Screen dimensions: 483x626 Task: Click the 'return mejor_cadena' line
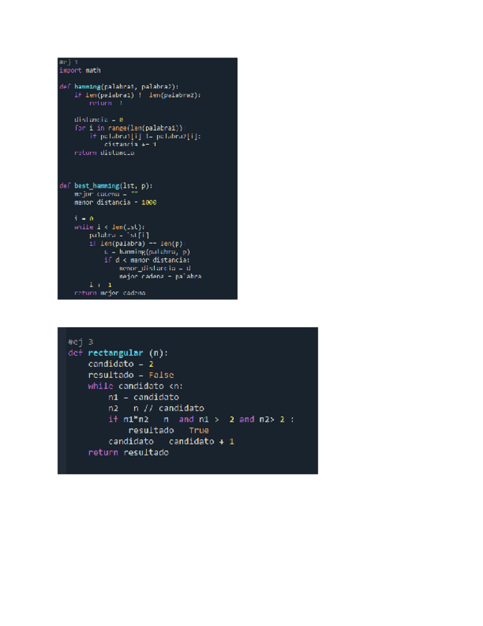(x=110, y=293)
